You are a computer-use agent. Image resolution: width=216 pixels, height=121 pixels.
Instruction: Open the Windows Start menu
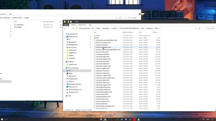pyautogui.click(x=2, y=119)
